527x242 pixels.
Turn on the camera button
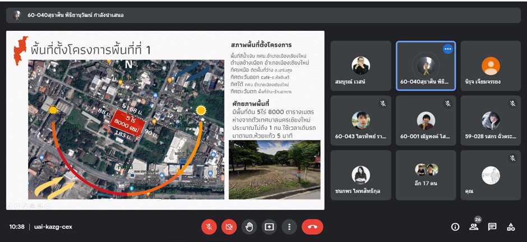229,227
